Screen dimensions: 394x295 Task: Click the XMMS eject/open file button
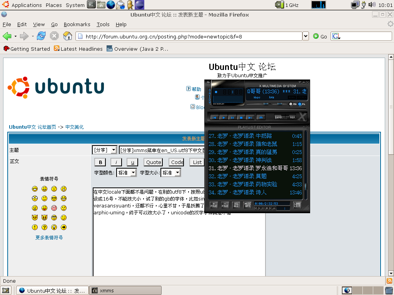[261, 118]
